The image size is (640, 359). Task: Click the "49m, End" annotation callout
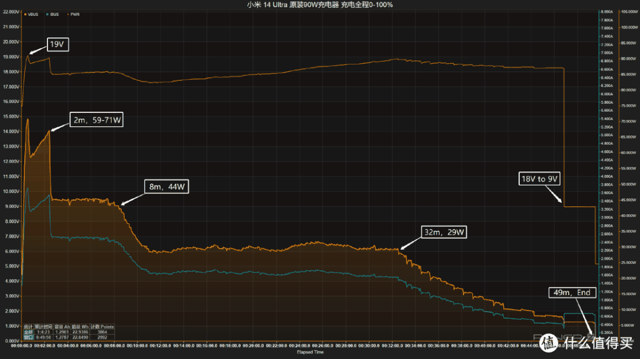coord(573,293)
